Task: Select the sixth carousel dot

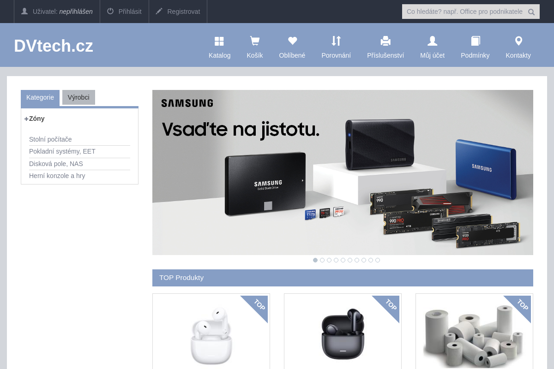Action: [350, 260]
